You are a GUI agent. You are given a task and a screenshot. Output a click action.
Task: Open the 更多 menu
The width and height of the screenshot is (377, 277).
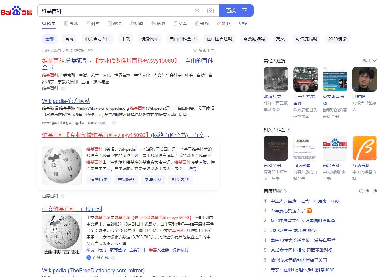point(243,23)
